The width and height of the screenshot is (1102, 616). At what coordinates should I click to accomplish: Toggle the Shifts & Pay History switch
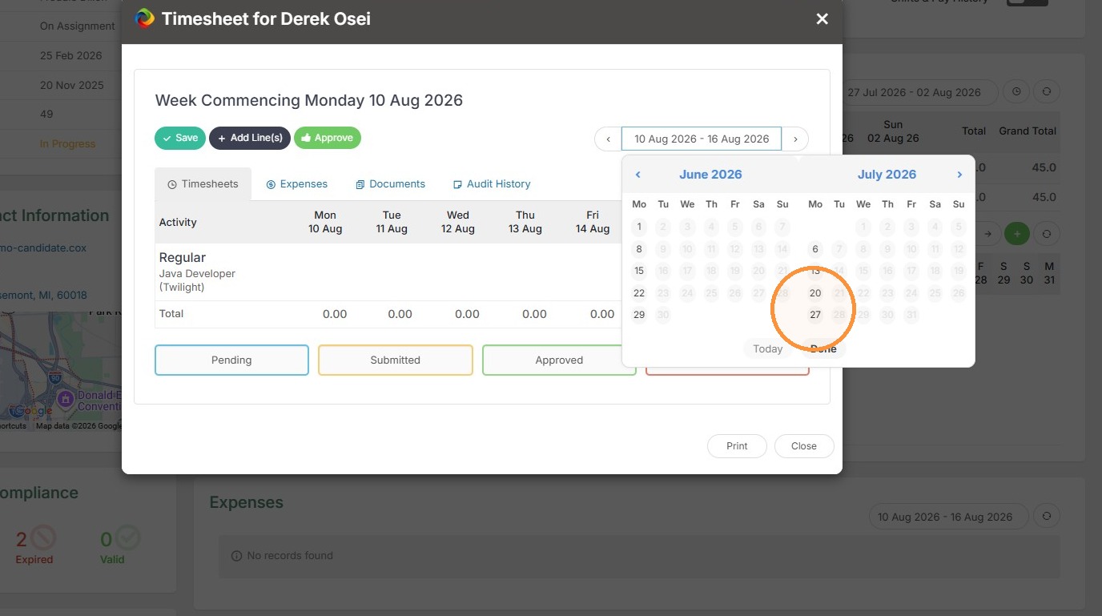click(1027, 0)
